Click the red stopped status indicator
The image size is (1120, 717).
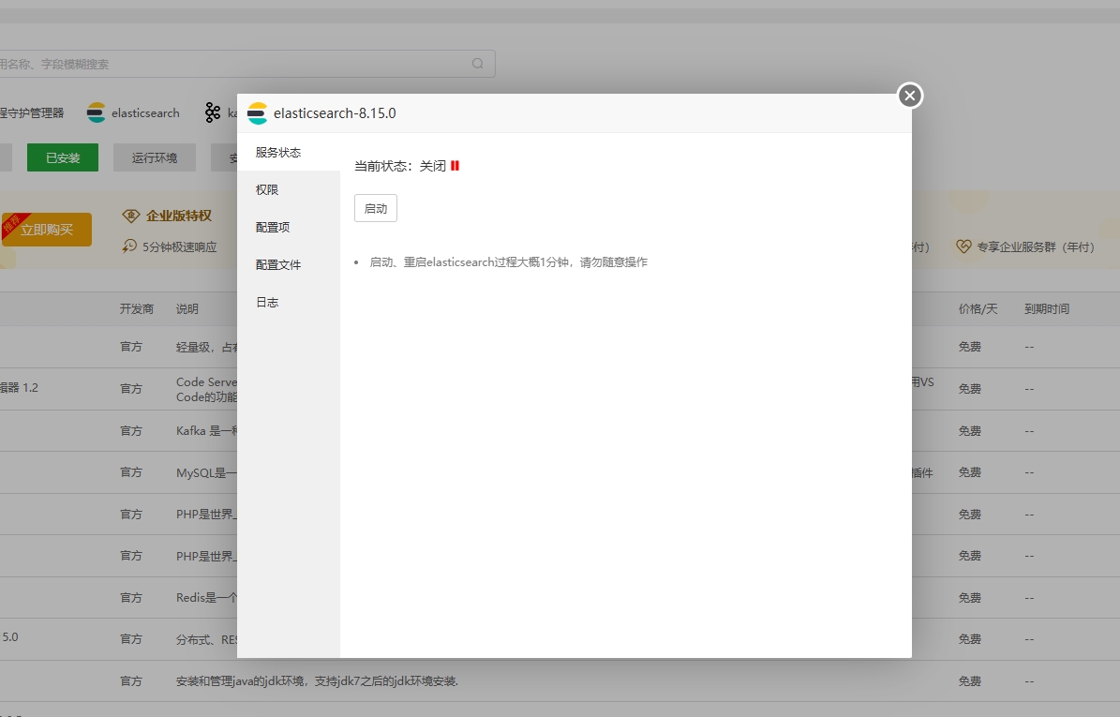point(455,166)
